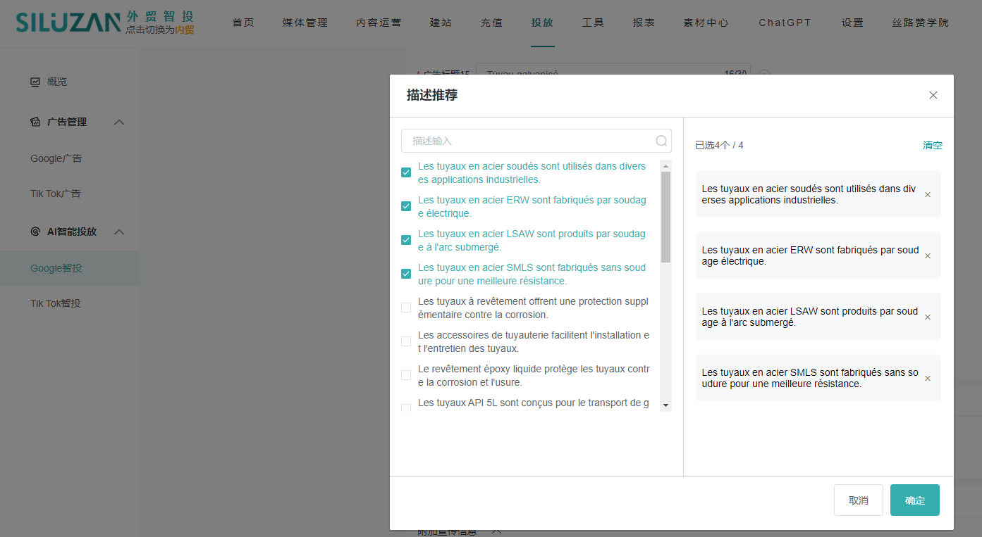Screen dimensions: 982x537
Task: Remove the selected ERW description with X
Action: [928, 255]
